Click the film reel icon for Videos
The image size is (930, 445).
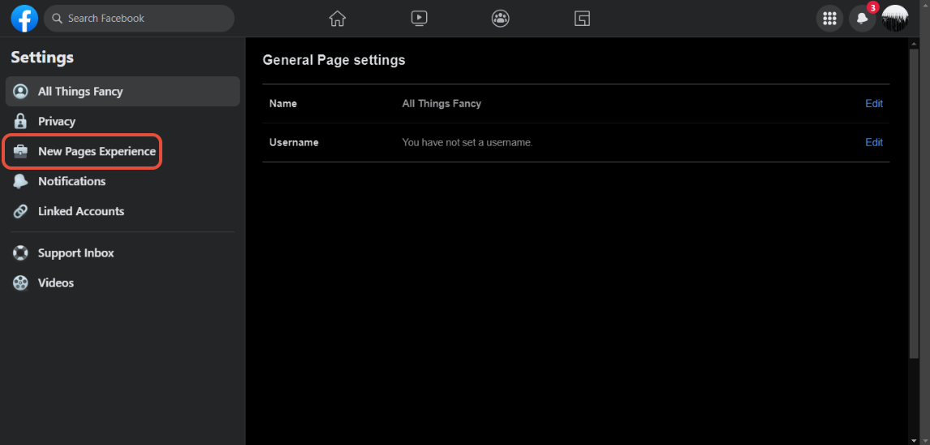coord(21,283)
